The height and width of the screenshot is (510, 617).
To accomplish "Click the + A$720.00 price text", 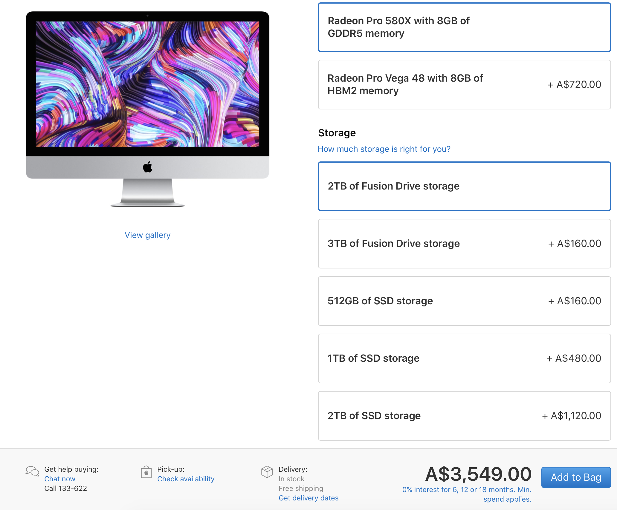I will [574, 85].
